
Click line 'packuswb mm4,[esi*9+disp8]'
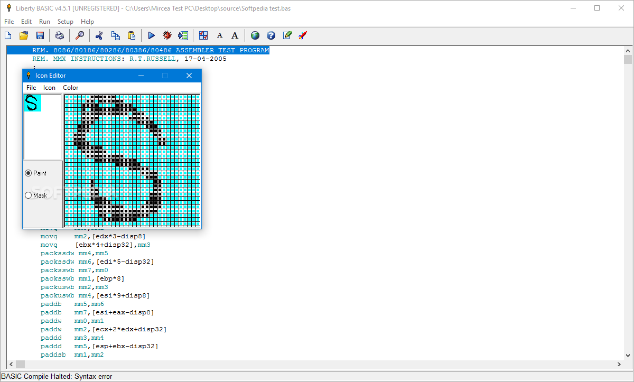click(95, 295)
